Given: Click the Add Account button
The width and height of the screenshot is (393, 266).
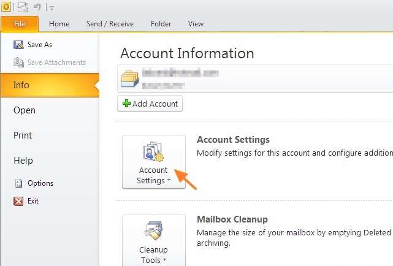Looking at the screenshot, I should click(x=150, y=104).
